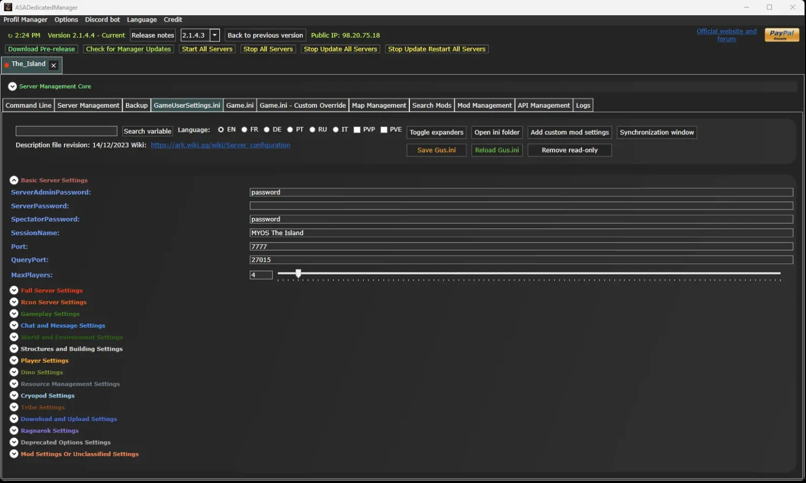Select the RU language radio button
Viewport: 806px width, 483px height.
(312, 130)
